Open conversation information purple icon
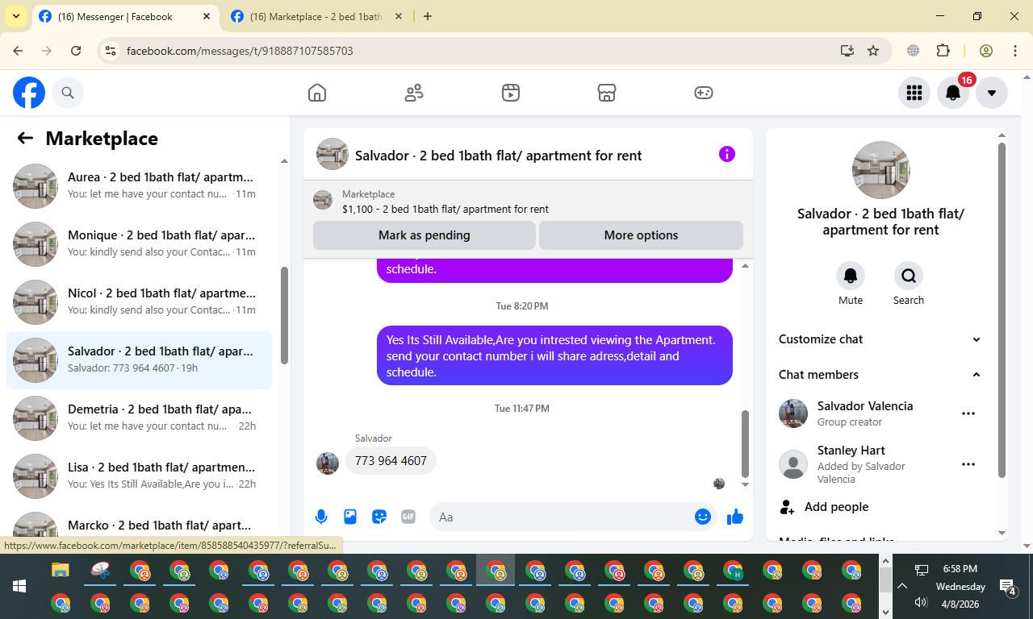1033x619 pixels. coord(727,154)
